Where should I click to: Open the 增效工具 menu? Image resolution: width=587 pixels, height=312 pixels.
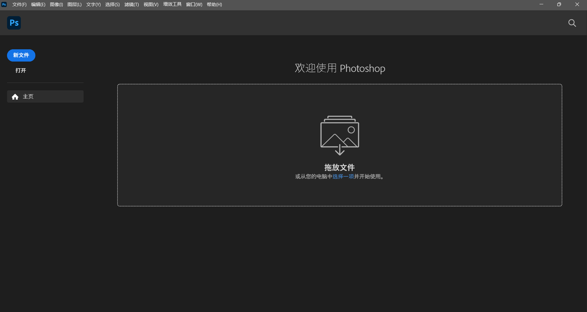[172, 4]
